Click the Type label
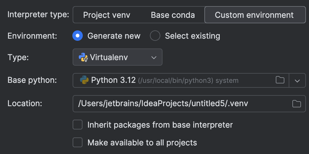 (x=18, y=58)
